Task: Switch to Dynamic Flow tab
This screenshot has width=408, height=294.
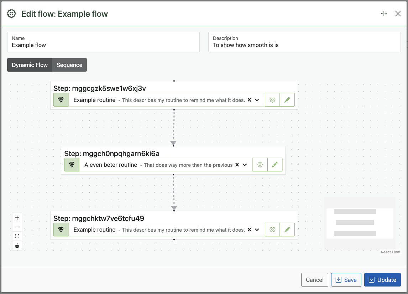Action: (30, 65)
